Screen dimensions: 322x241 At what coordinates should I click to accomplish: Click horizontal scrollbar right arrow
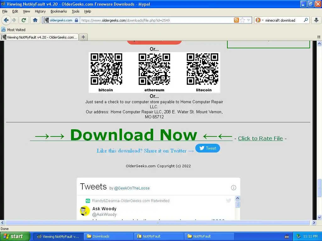[x=314, y=222]
